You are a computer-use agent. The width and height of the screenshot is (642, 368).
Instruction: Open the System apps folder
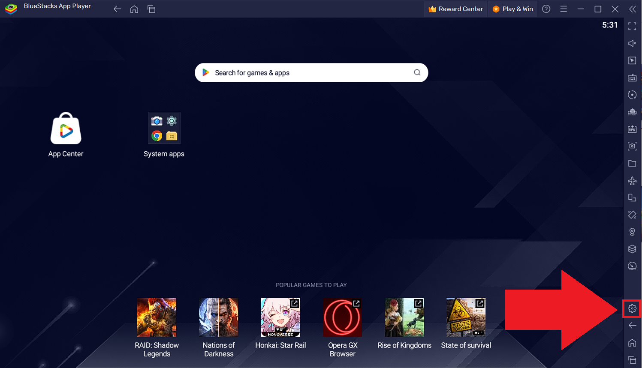[x=164, y=129]
